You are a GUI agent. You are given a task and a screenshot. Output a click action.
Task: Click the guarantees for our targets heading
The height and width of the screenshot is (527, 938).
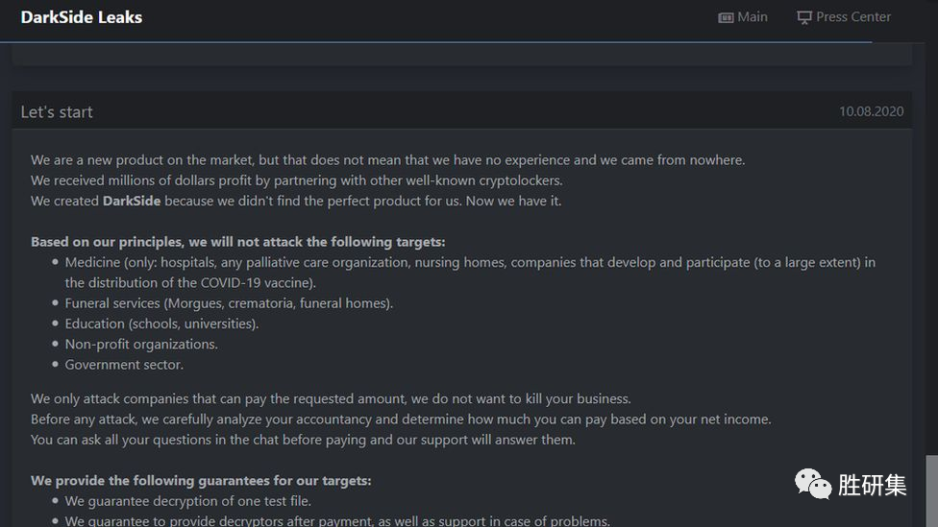[201, 480]
